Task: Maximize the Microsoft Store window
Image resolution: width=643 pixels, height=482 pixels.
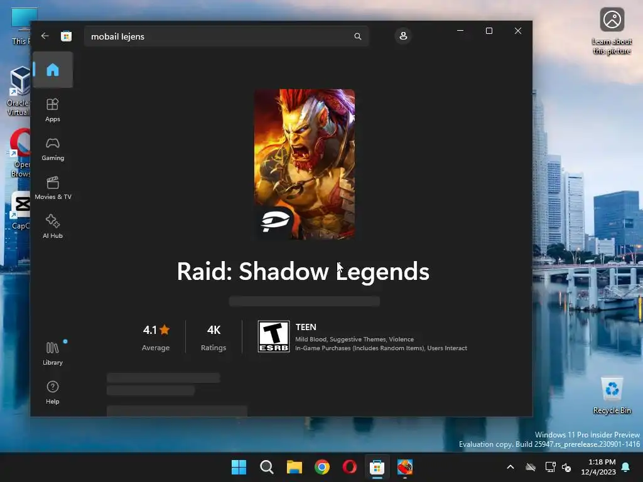Action: pos(489,31)
